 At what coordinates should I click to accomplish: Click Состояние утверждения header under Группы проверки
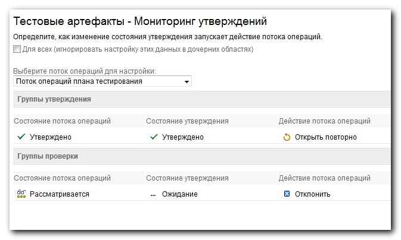[x=187, y=178]
